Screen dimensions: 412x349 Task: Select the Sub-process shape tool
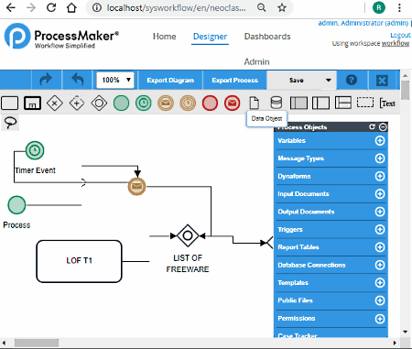pos(32,104)
